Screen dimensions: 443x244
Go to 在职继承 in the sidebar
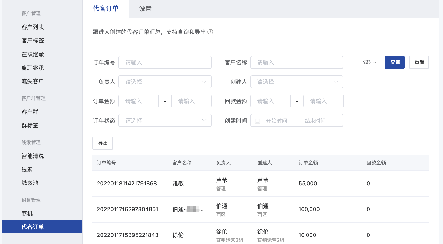point(33,54)
